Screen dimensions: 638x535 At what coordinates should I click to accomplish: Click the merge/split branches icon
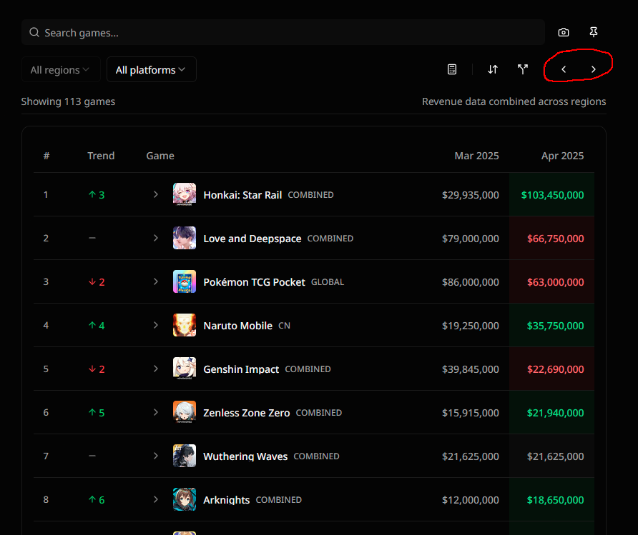click(522, 69)
